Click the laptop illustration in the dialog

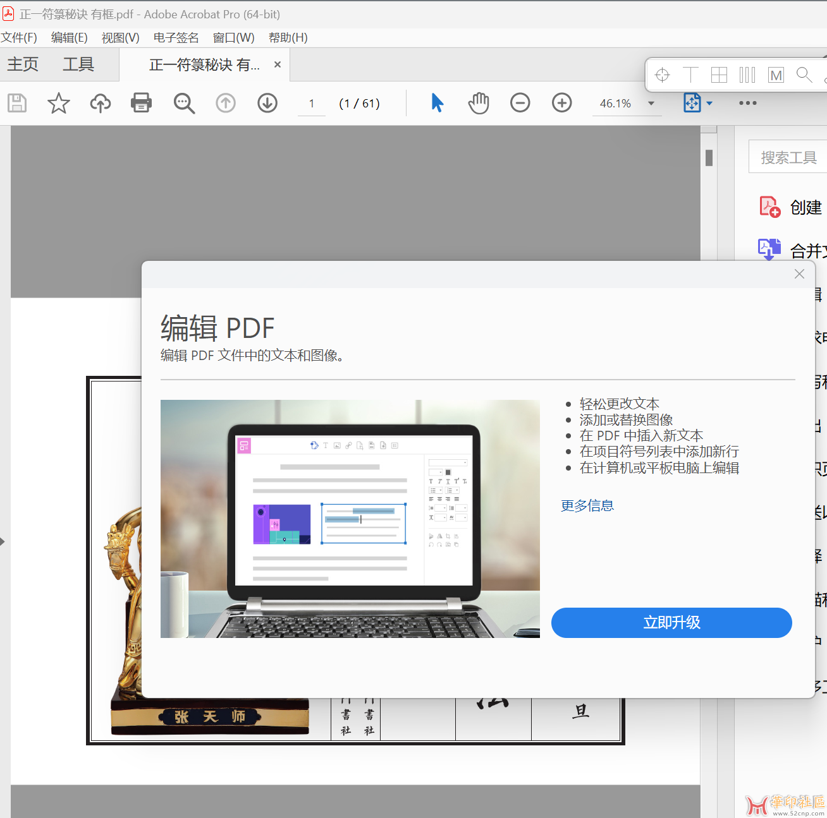coord(350,519)
